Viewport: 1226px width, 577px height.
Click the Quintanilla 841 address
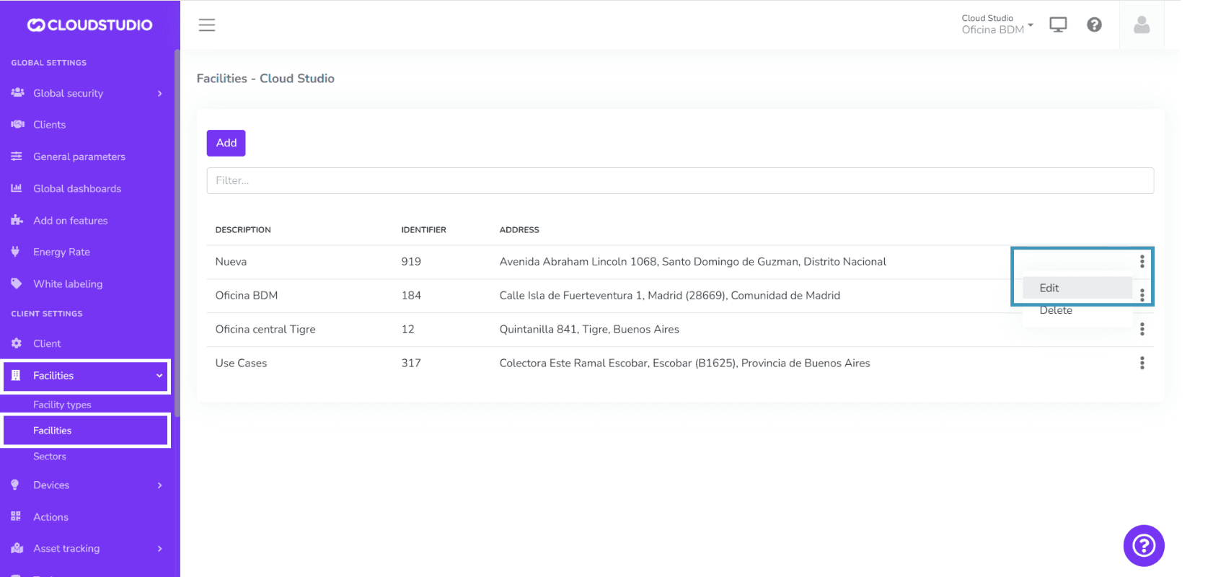pyautogui.click(x=589, y=330)
